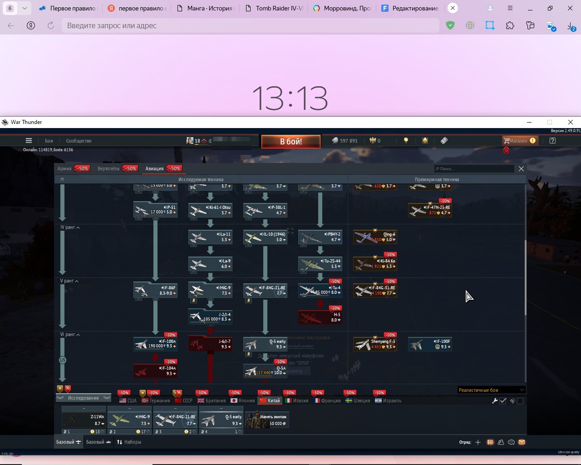
Task: Open the help question mark icon
Action: [552, 141]
